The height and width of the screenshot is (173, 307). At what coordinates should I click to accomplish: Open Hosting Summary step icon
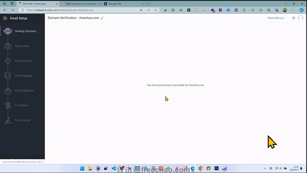pos(8,31)
